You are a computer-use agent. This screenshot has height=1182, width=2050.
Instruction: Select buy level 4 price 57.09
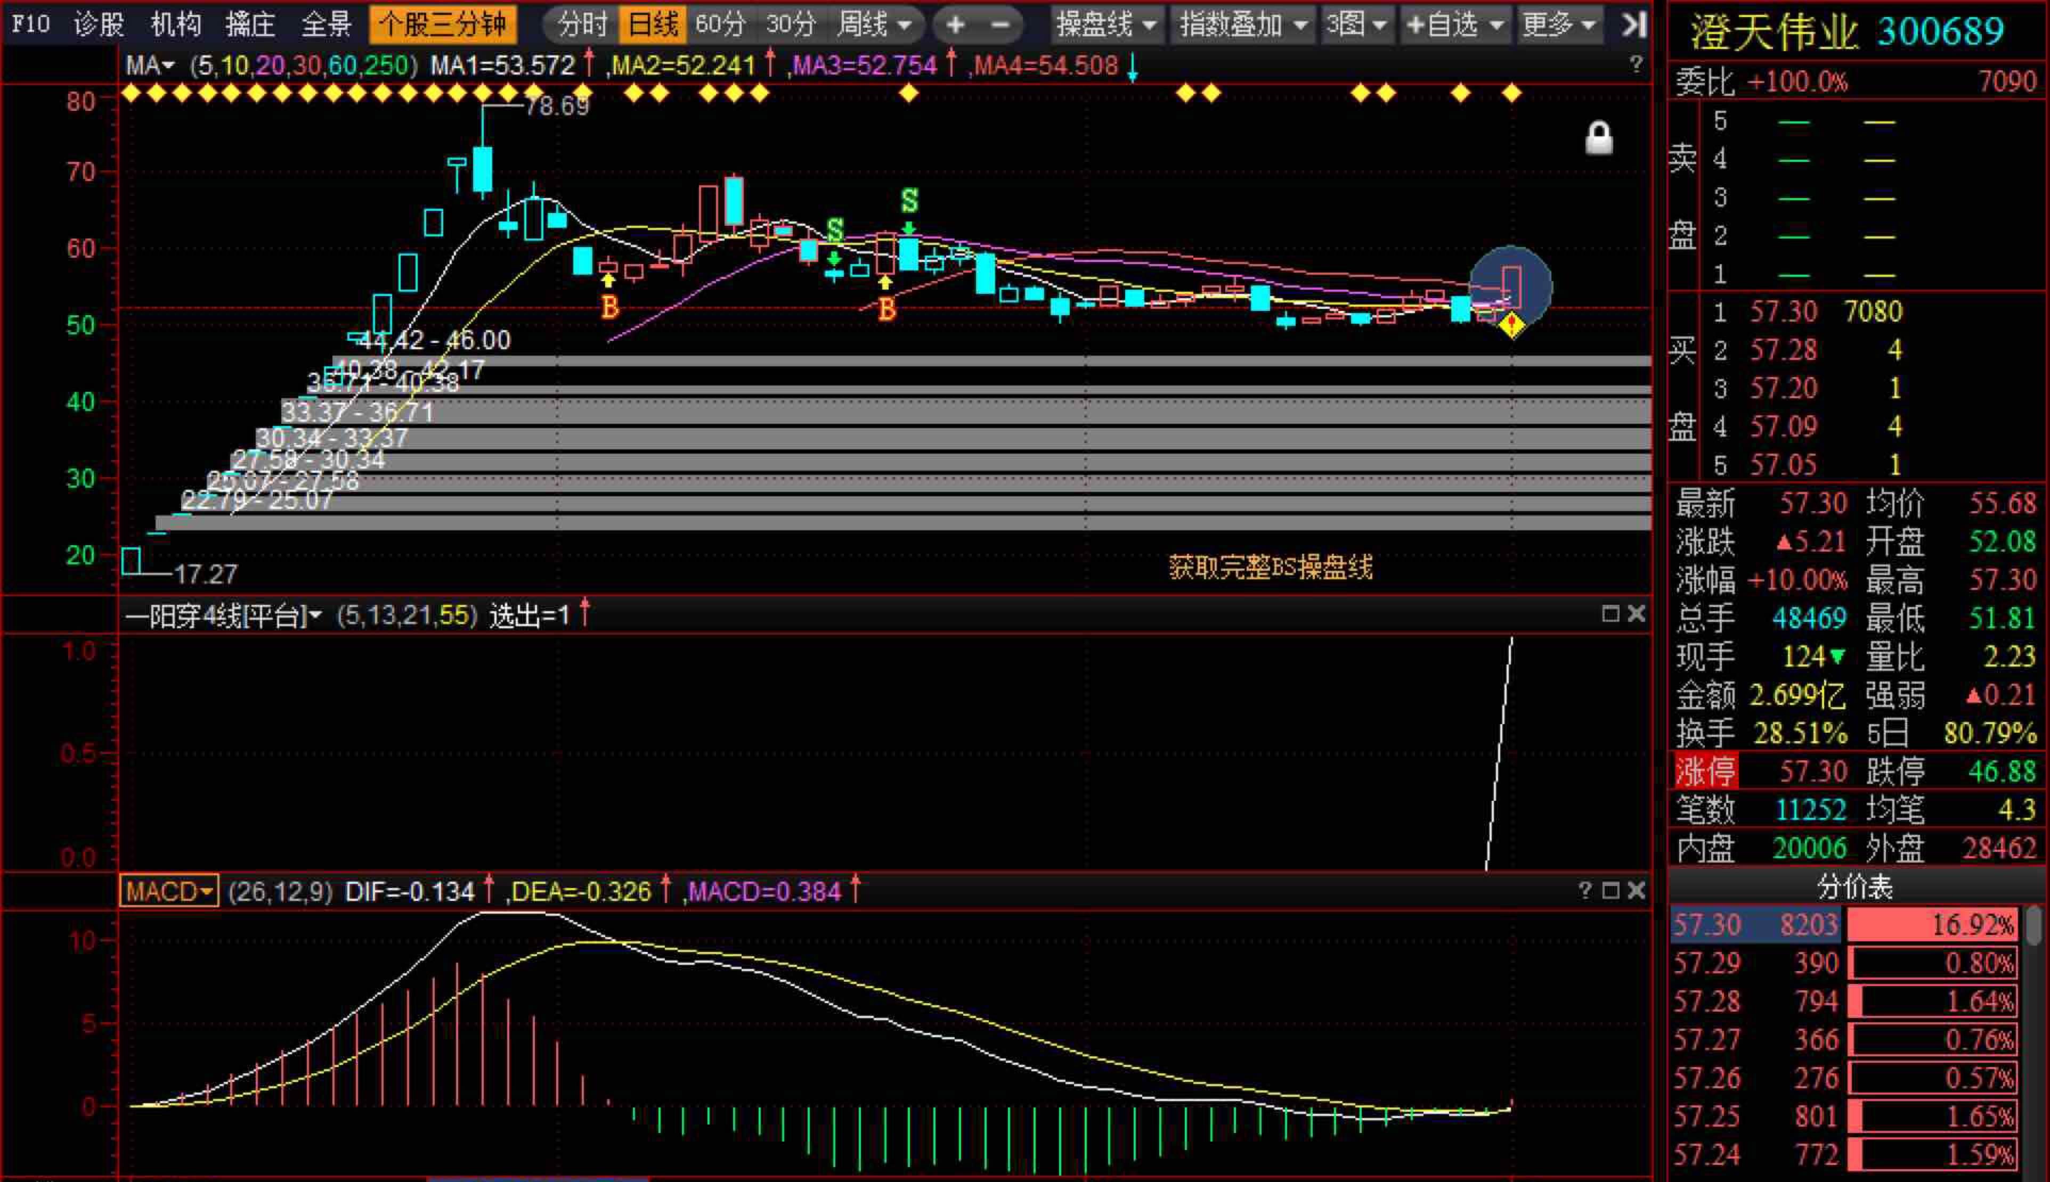click(x=1783, y=426)
